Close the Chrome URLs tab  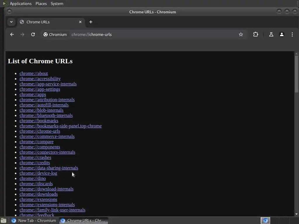80,22
